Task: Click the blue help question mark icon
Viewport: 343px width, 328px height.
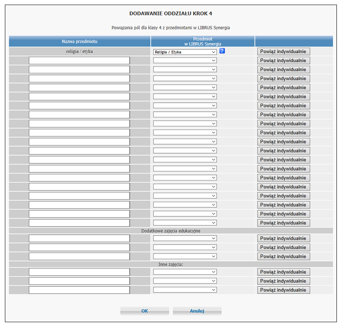Action: pyautogui.click(x=222, y=51)
